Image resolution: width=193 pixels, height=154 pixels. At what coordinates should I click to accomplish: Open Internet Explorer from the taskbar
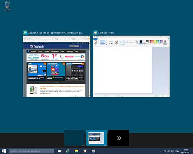pyautogui.click(x=68, y=151)
